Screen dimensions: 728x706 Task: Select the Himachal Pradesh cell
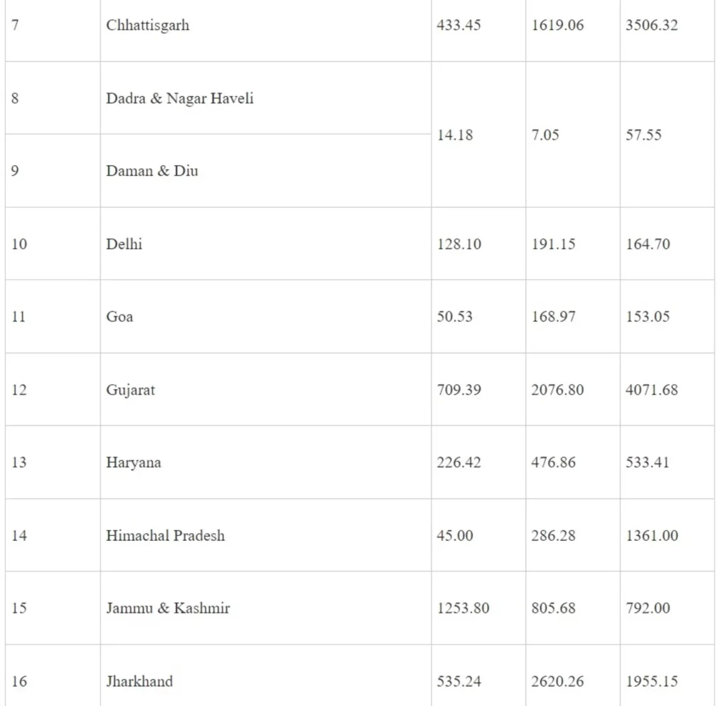(166, 535)
